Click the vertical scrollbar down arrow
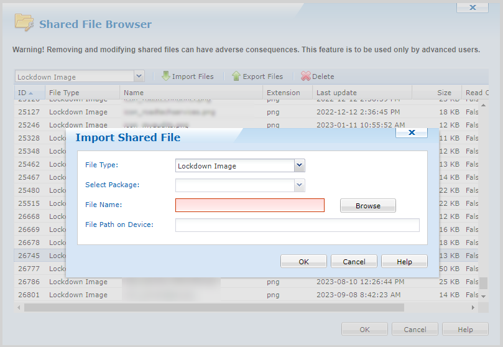This screenshot has height=347, width=503. click(484, 296)
